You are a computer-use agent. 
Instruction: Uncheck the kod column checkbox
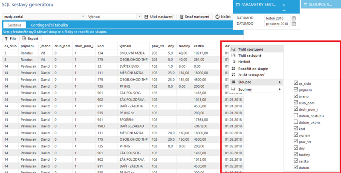point(295,128)
